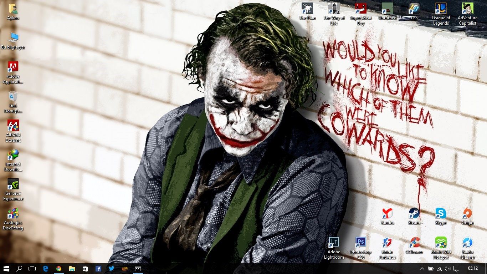
Task: Open the Wi-Fi network tray icon
Action: point(439,269)
